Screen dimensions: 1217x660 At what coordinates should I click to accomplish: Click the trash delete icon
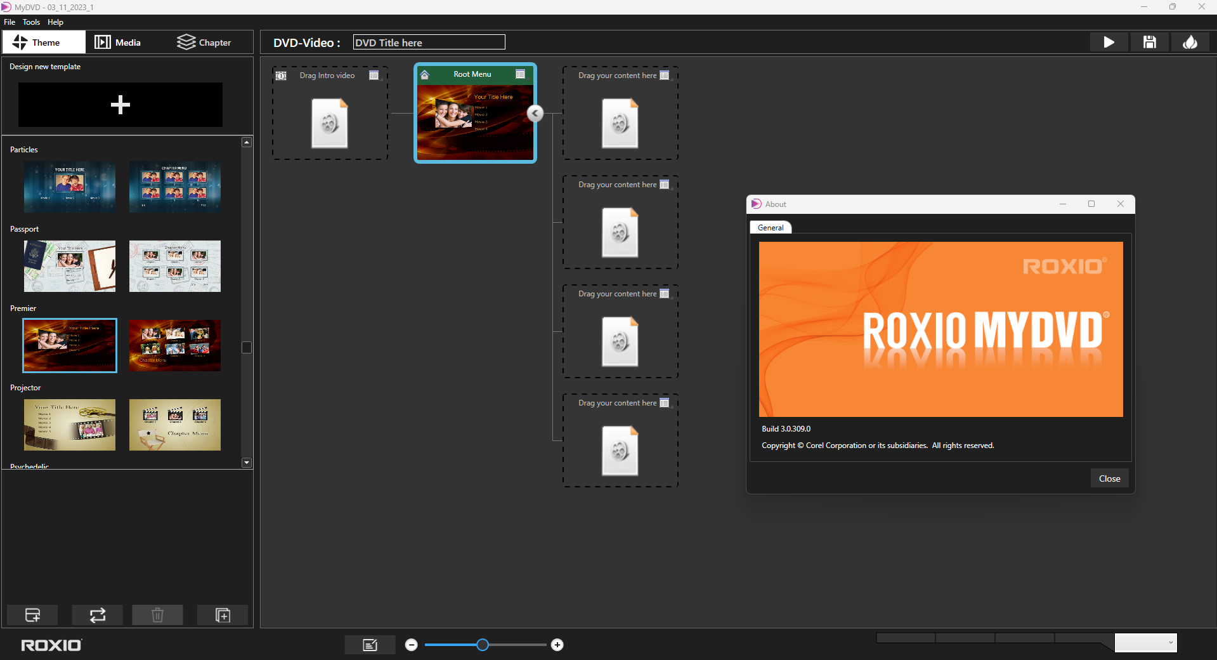(157, 615)
